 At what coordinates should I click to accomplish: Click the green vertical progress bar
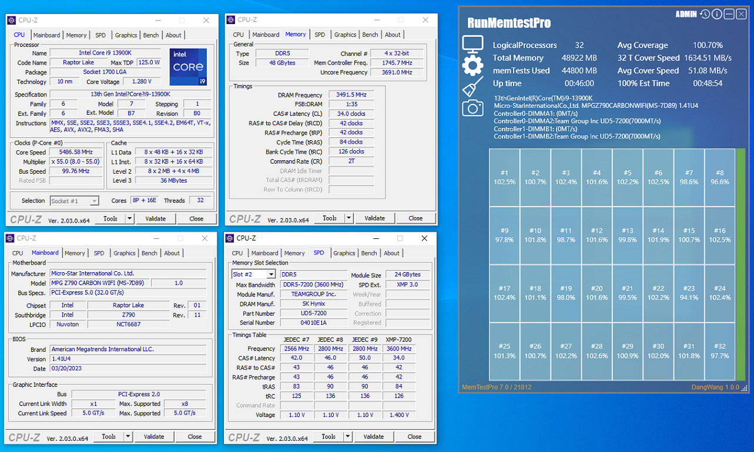pos(740,264)
